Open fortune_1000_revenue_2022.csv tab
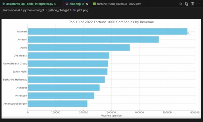This screenshot has width=203, height=122. 119,4
